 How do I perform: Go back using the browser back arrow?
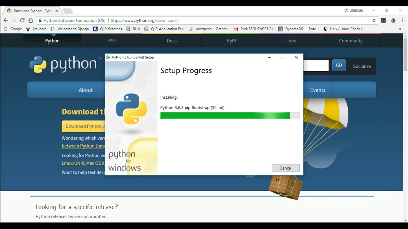pos(6,20)
